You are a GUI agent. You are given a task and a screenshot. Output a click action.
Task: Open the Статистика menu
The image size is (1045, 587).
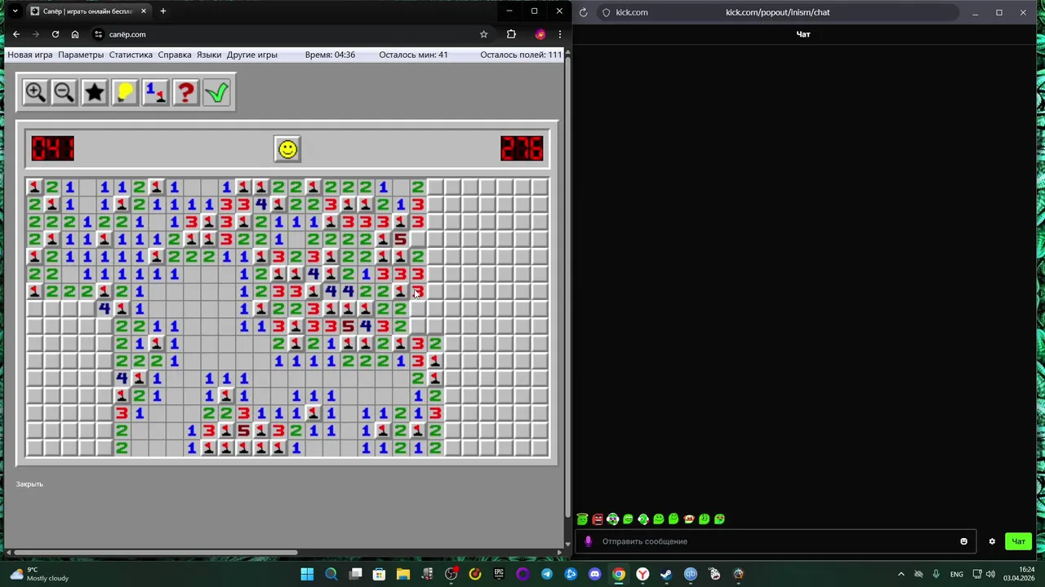pyautogui.click(x=131, y=55)
